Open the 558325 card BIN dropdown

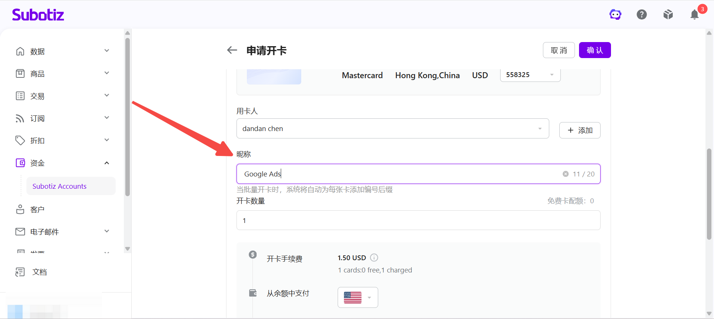coord(530,75)
